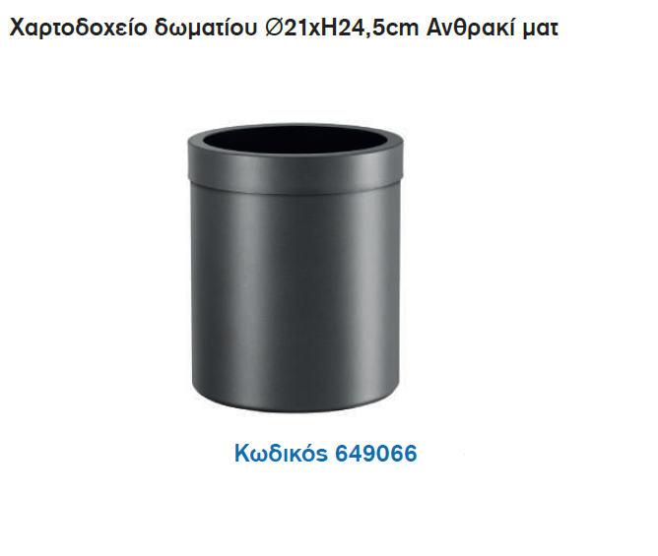Click the anthracite waste bin product image
658x556 pixels.
click(x=296, y=269)
